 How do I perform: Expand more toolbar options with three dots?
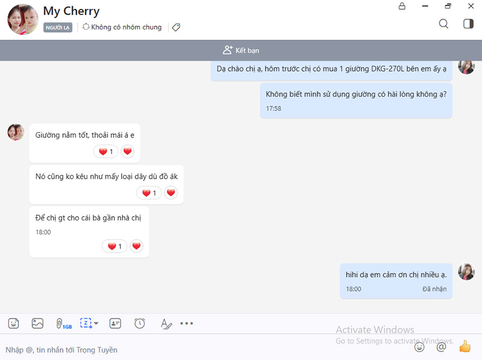click(x=186, y=324)
